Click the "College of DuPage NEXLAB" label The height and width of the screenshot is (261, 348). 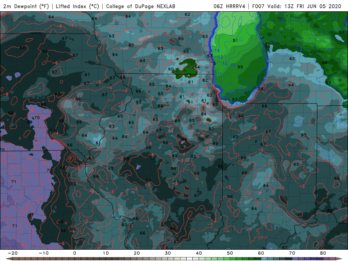pos(141,6)
